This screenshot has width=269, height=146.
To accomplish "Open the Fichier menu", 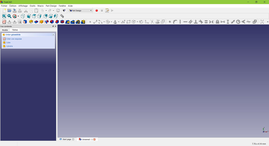I will click(4, 6).
